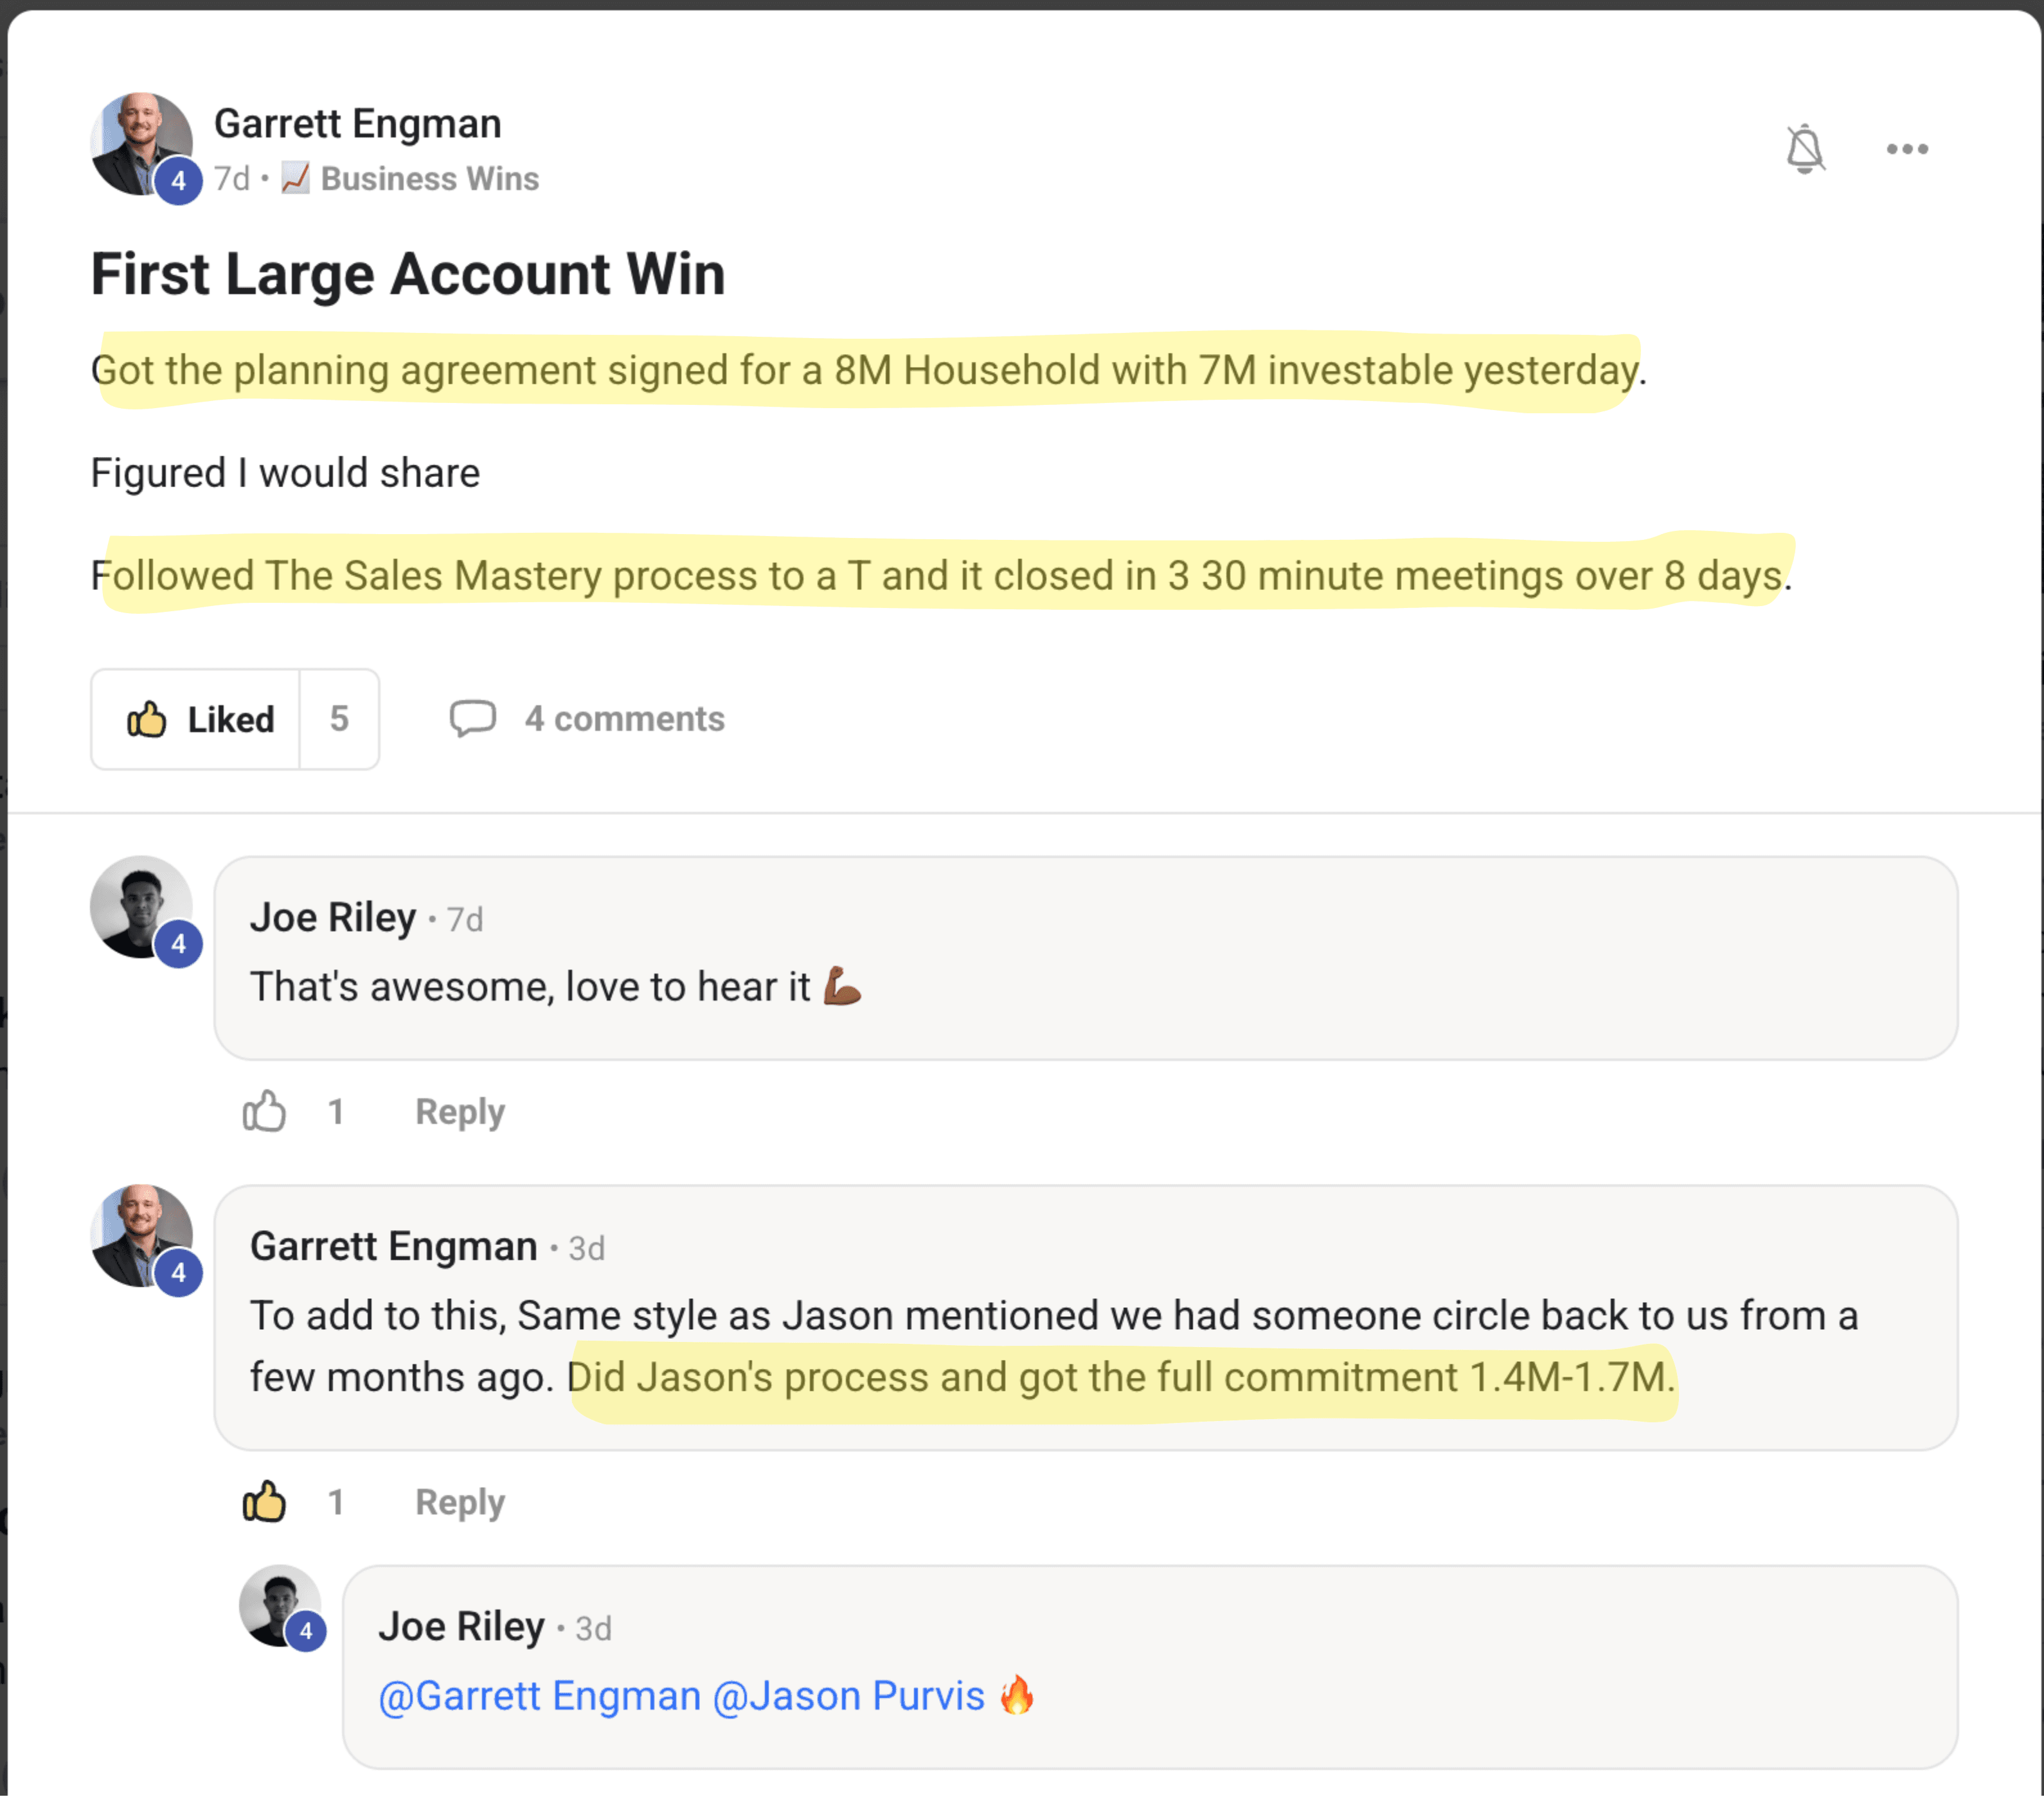The image size is (2044, 1797).
Task: Click the text 'Figured I would share'
Action: click(x=285, y=473)
